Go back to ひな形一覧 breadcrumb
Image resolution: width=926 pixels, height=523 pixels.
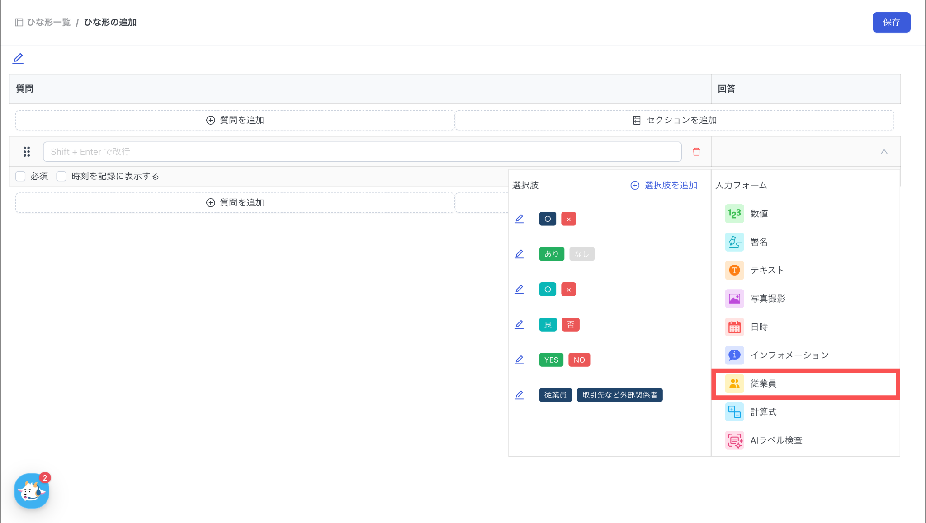point(48,22)
